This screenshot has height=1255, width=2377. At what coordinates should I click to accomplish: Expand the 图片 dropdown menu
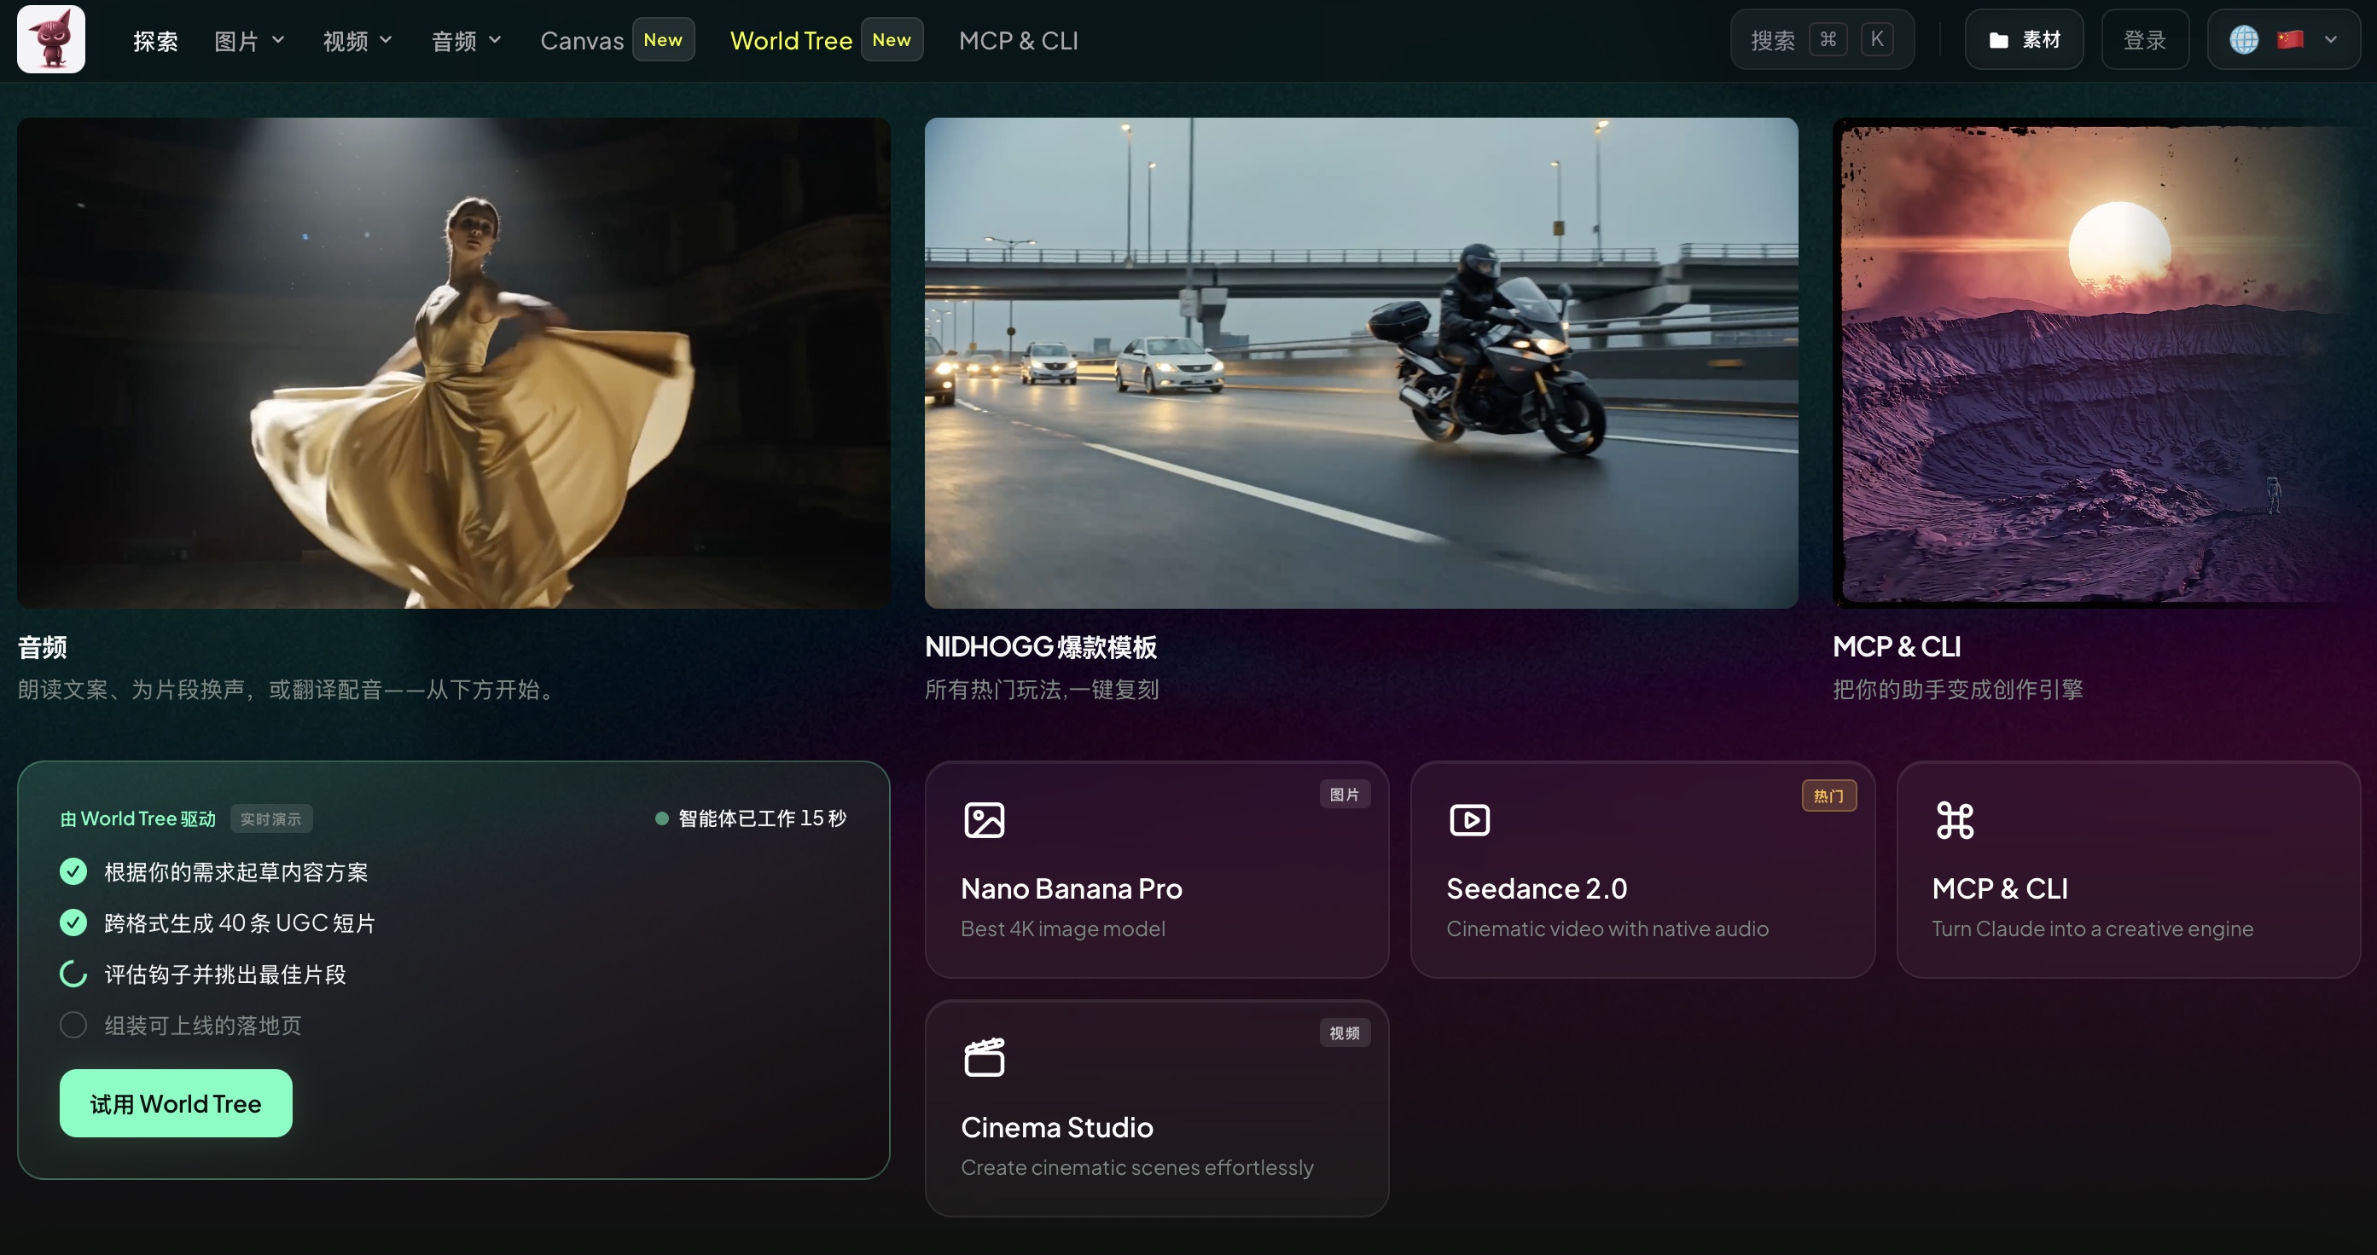pos(249,41)
